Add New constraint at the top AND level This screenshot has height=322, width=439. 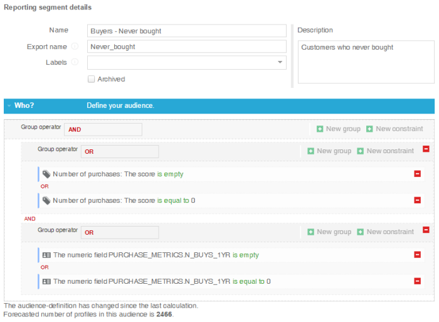[x=394, y=129]
